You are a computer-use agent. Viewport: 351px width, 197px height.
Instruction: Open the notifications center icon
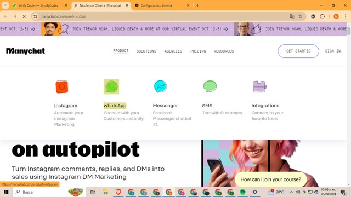(343, 192)
